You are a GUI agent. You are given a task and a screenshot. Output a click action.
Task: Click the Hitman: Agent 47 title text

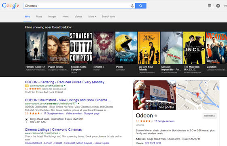[x=35, y=67]
